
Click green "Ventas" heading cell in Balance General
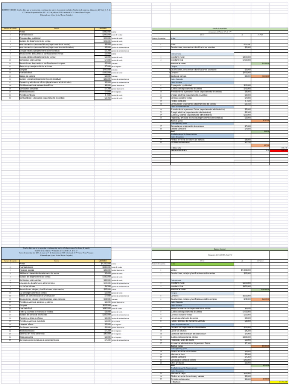[202, 264]
